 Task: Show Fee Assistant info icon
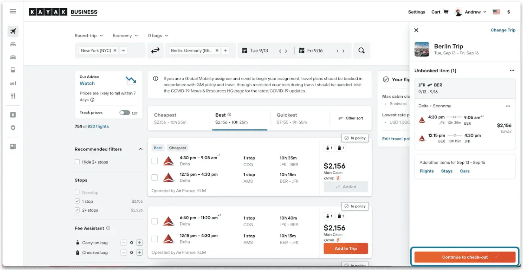click(108, 228)
